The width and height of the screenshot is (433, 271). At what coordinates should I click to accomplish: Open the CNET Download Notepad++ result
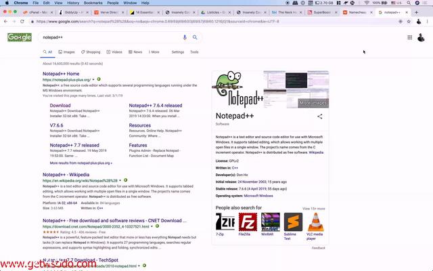tap(114, 220)
